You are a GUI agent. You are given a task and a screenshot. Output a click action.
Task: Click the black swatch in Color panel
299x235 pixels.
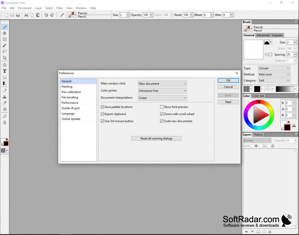point(287,127)
